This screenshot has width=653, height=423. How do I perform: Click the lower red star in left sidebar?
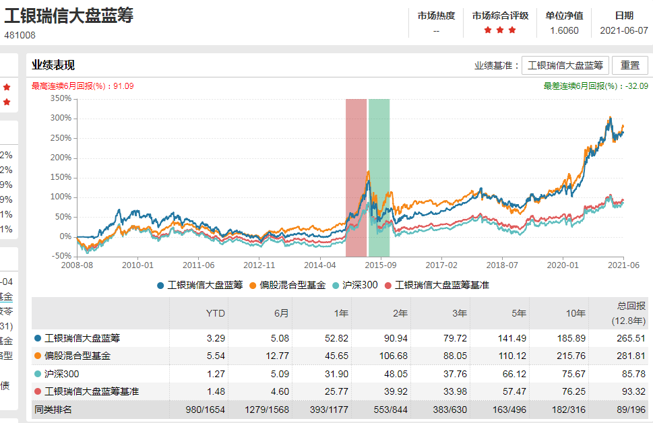pos(7,102)
